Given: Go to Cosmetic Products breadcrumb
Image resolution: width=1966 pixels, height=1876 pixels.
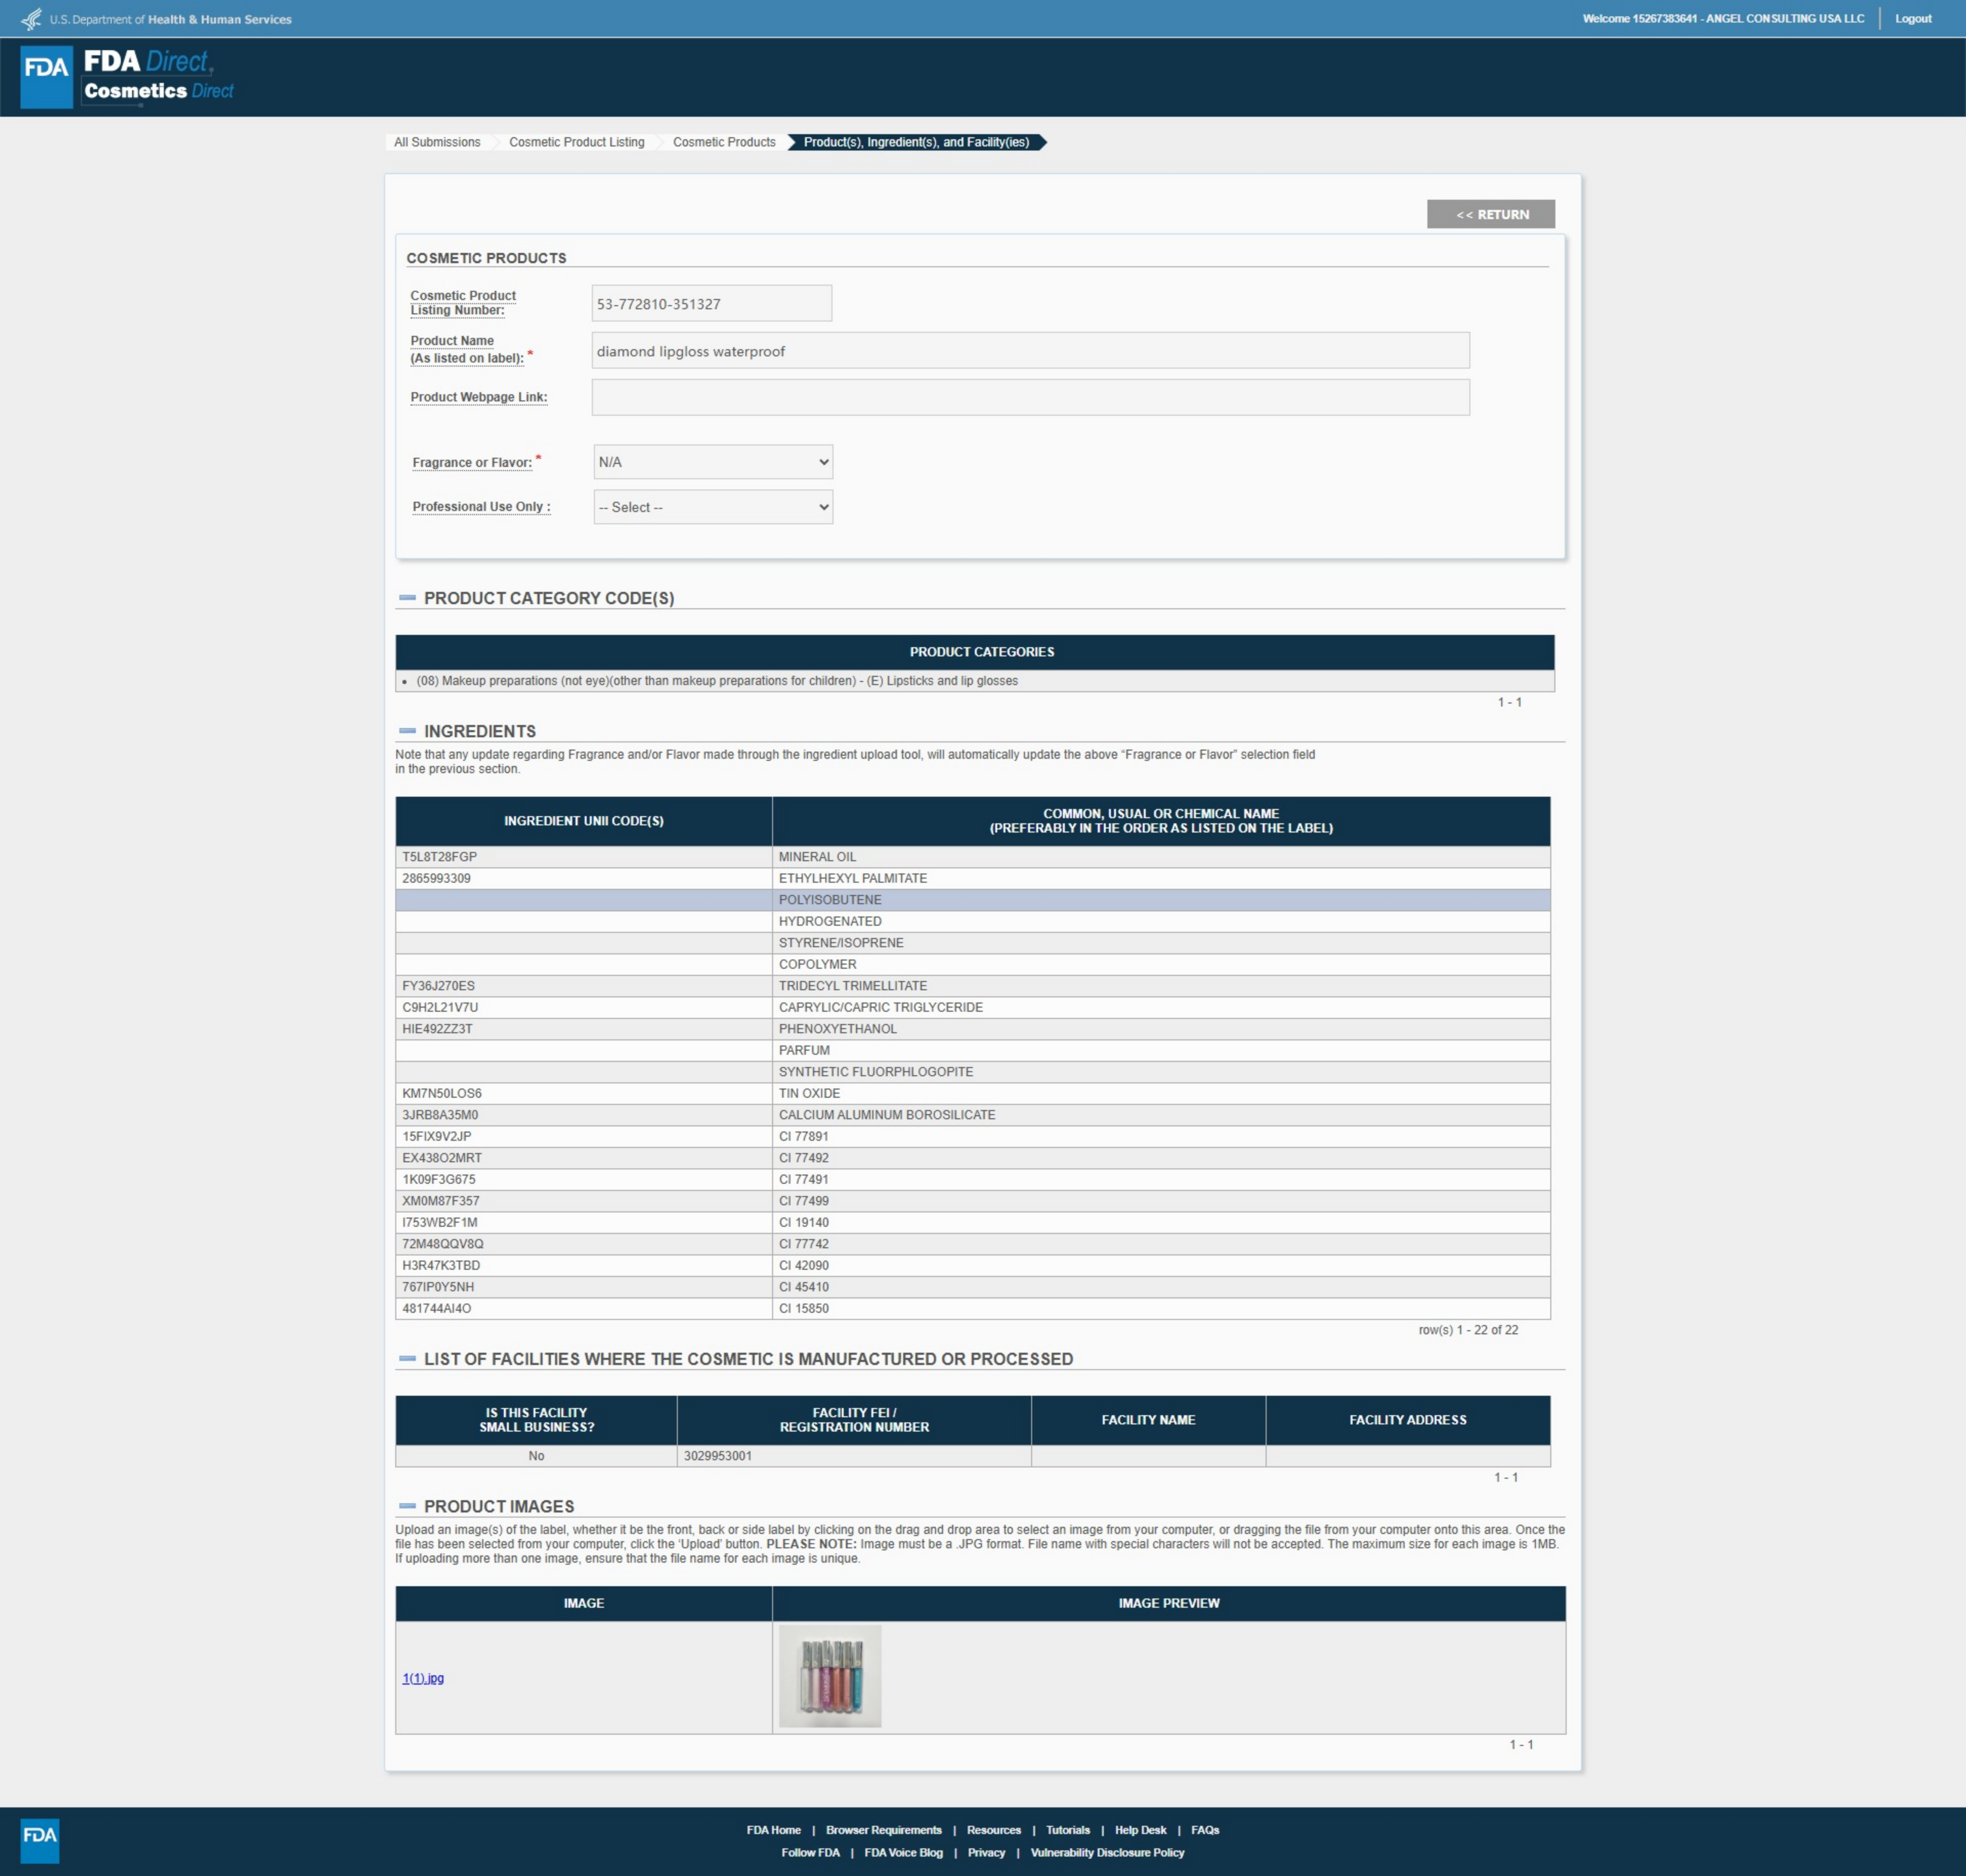Looking at the screenshot, I should [724, 142].
